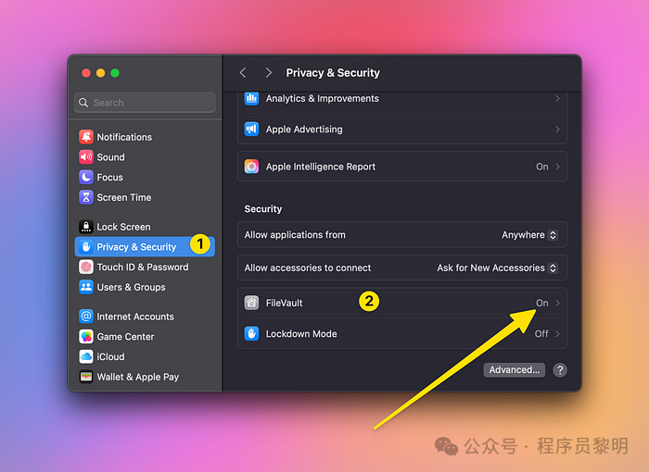The height and width of the screenshot is (472, 649).
Task: Focus the Search field
Action: pyautogui.click(x=145, y=103)
